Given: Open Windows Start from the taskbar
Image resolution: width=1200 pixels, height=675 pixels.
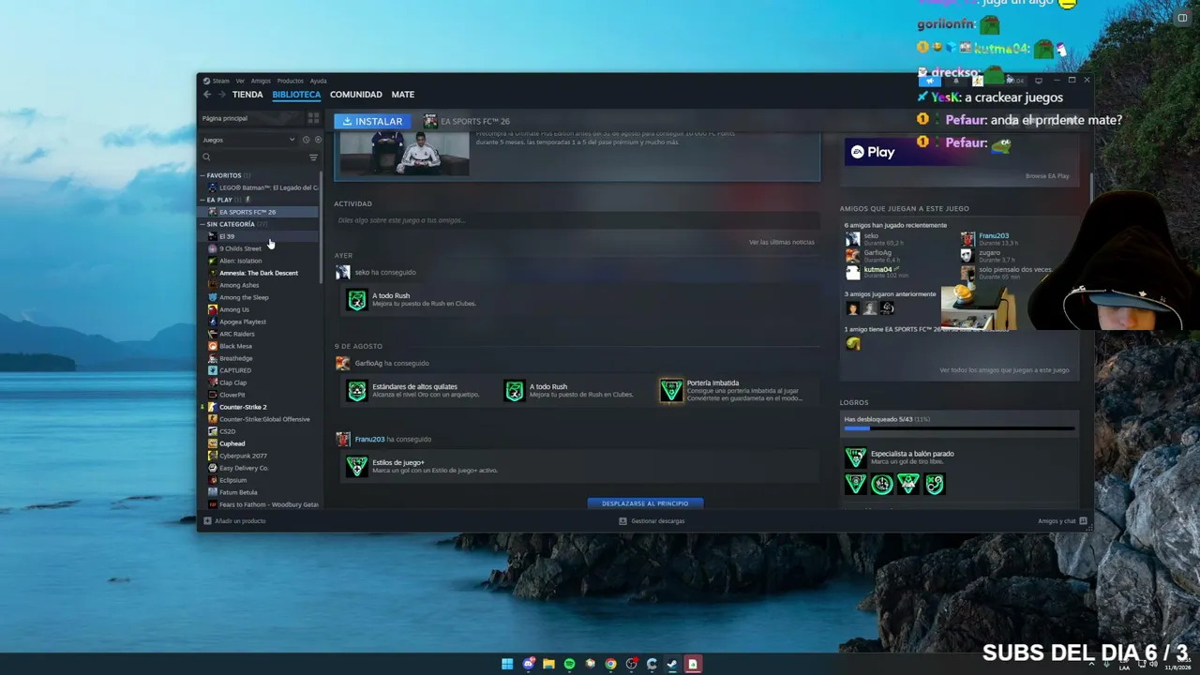Looking at the screenshot, I should click(x=507, y=665).
